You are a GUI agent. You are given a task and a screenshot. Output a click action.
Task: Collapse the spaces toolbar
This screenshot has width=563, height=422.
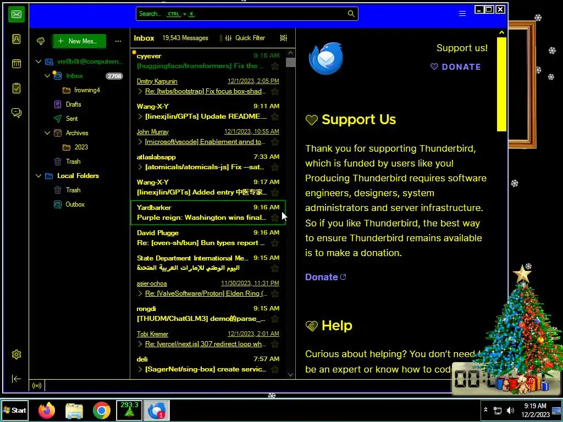pos(16,379)
